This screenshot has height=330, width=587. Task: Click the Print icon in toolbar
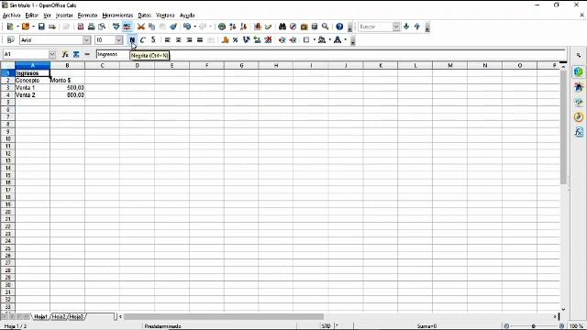point(91,27)
